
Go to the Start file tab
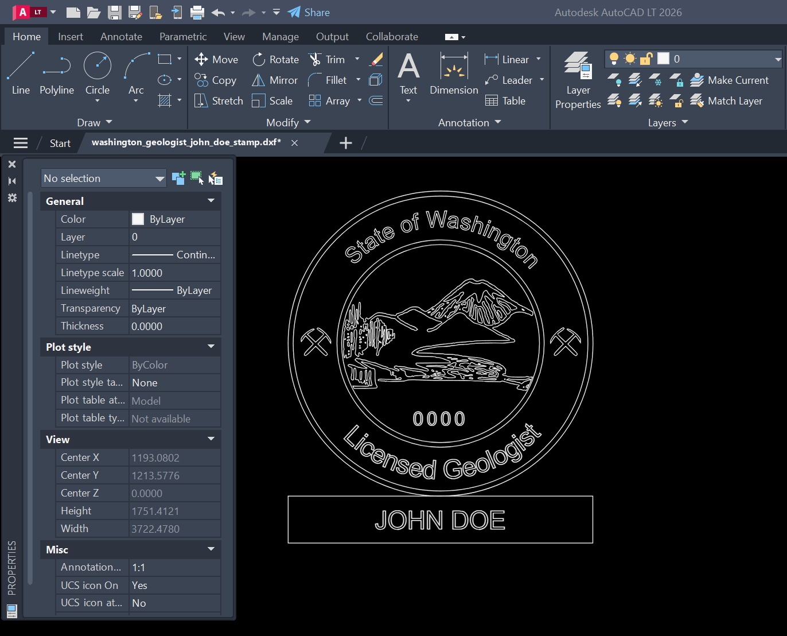pyautogui.click(x=60, y=144)
